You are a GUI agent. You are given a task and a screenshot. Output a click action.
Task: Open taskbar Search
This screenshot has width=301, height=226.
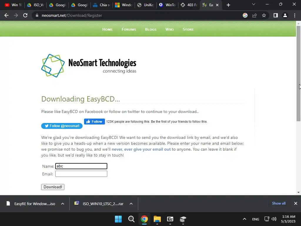[131, 219]
